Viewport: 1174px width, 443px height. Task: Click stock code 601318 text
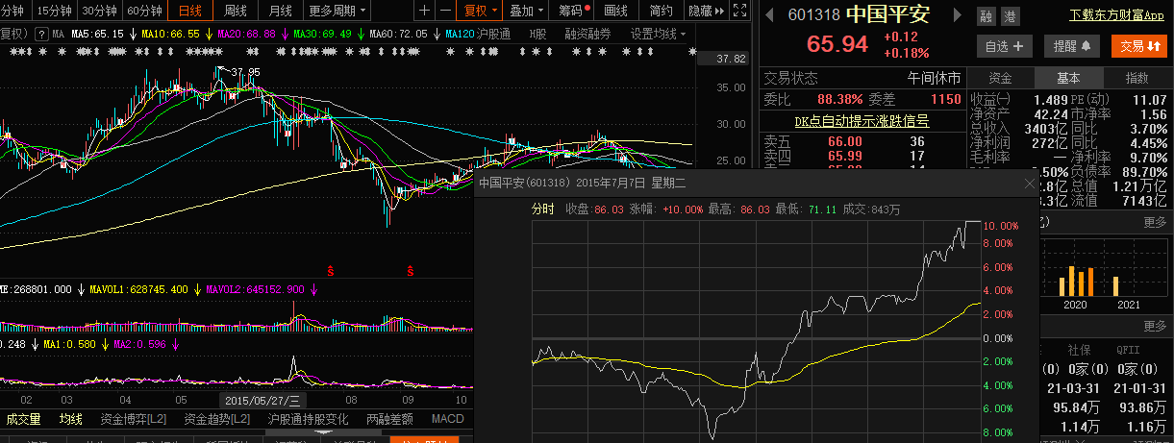point(813,15)
